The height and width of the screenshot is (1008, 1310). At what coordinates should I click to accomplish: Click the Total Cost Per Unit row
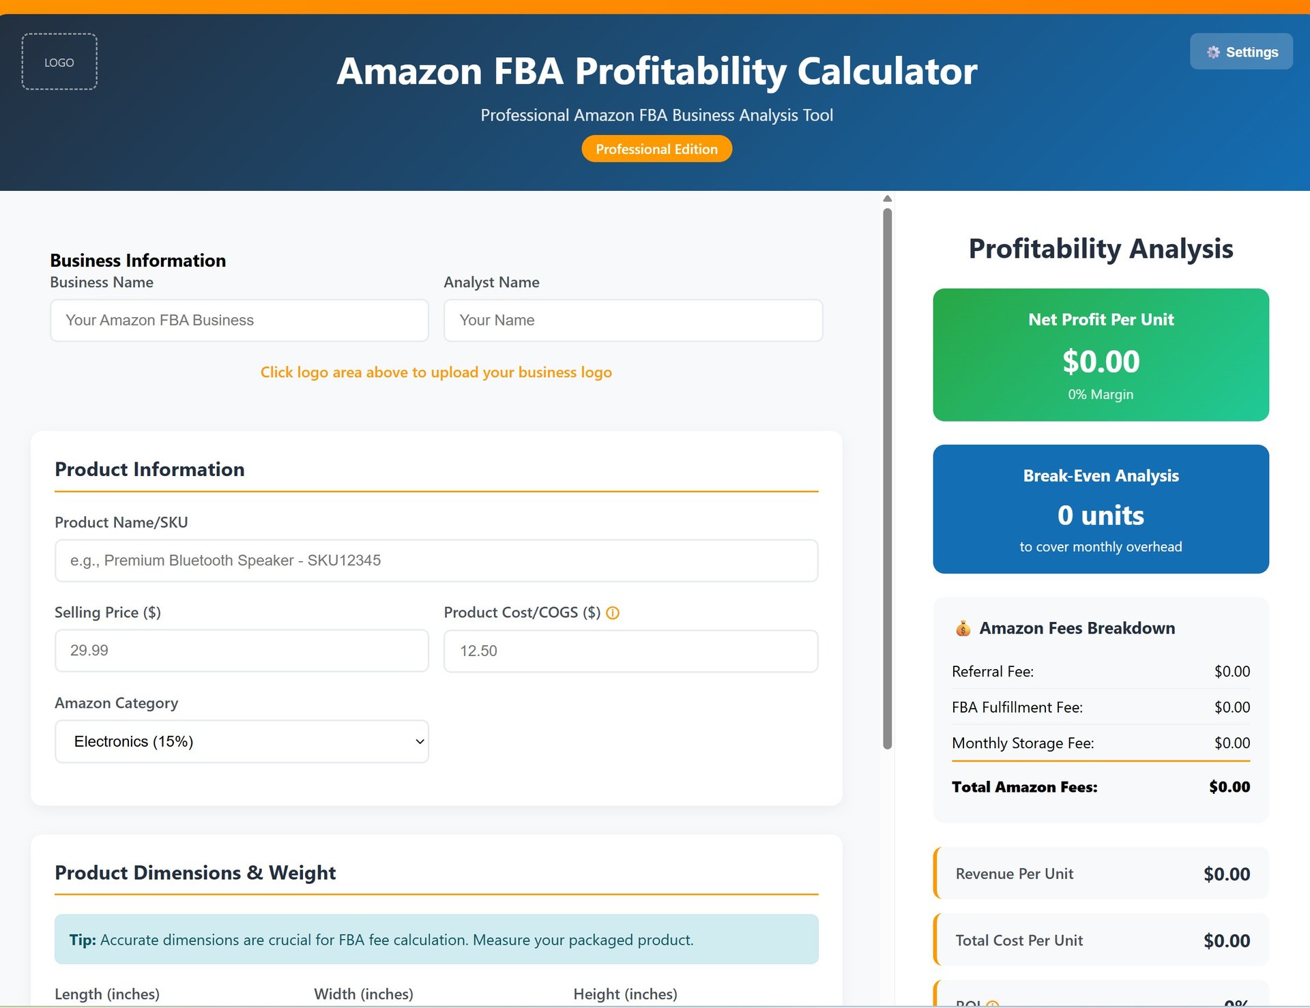click(x=1101, y=940)
